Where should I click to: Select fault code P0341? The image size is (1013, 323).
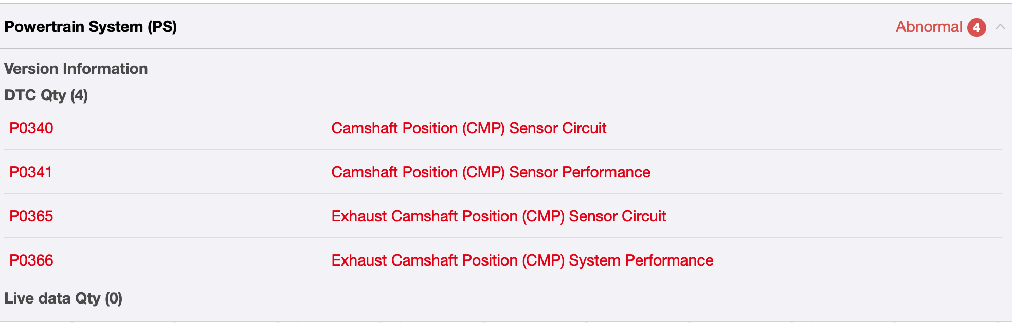pyautogui.click(x=31, y=172)
